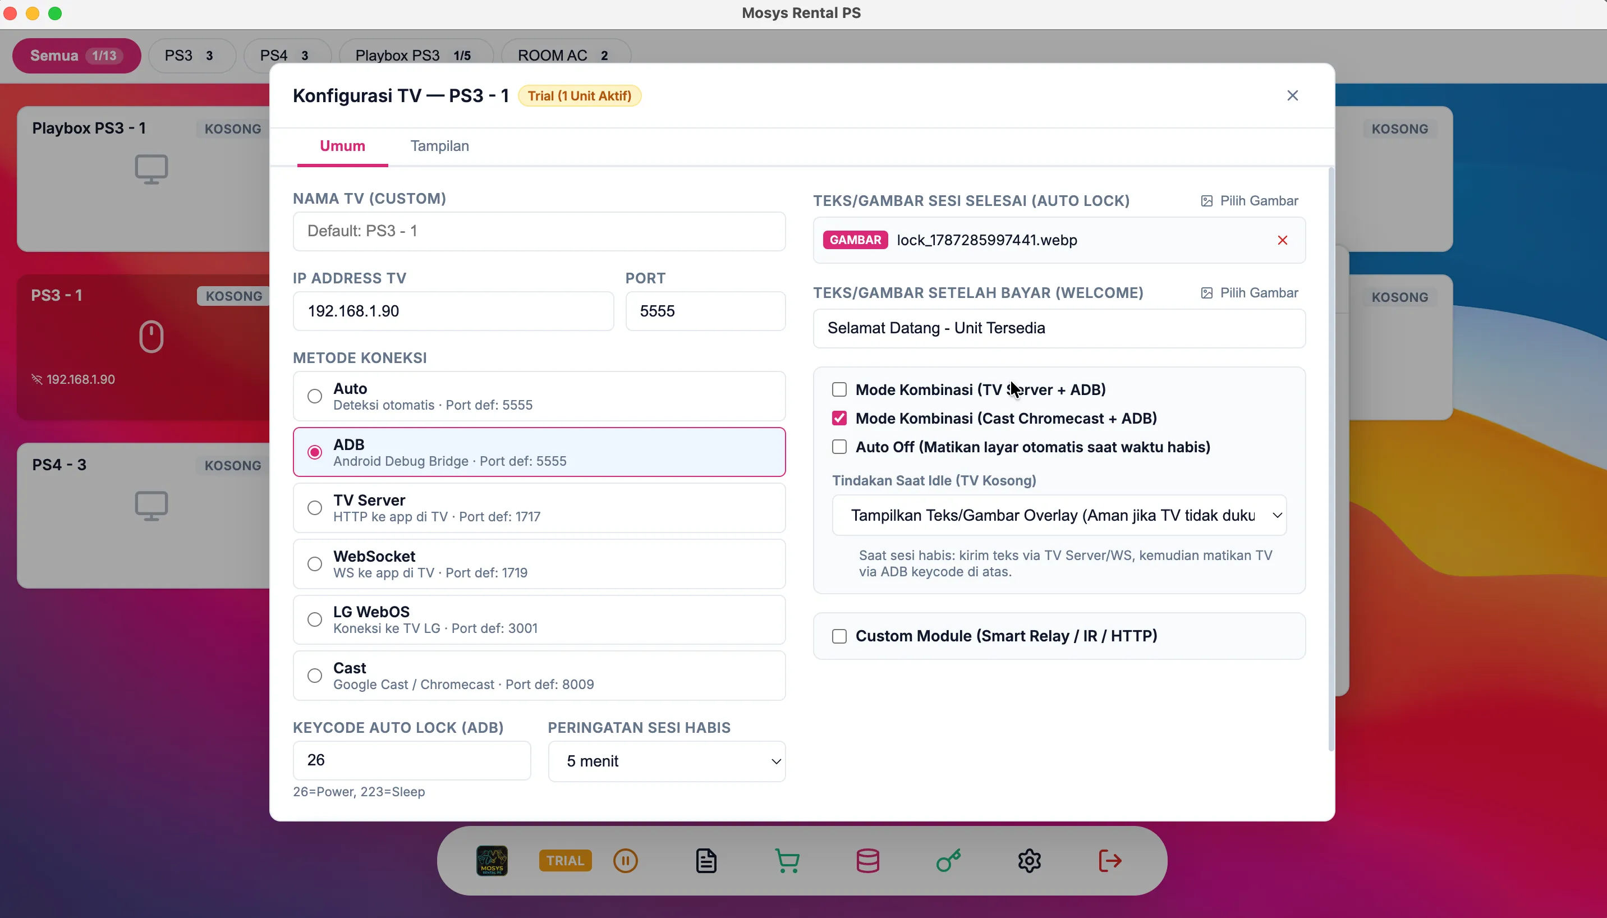Click the IP Address TV field
1607x918 pixels.
(453, 311)
